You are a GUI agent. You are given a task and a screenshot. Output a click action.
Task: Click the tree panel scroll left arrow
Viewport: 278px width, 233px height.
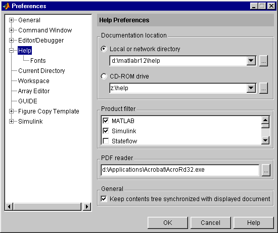[x=9, y=207]
